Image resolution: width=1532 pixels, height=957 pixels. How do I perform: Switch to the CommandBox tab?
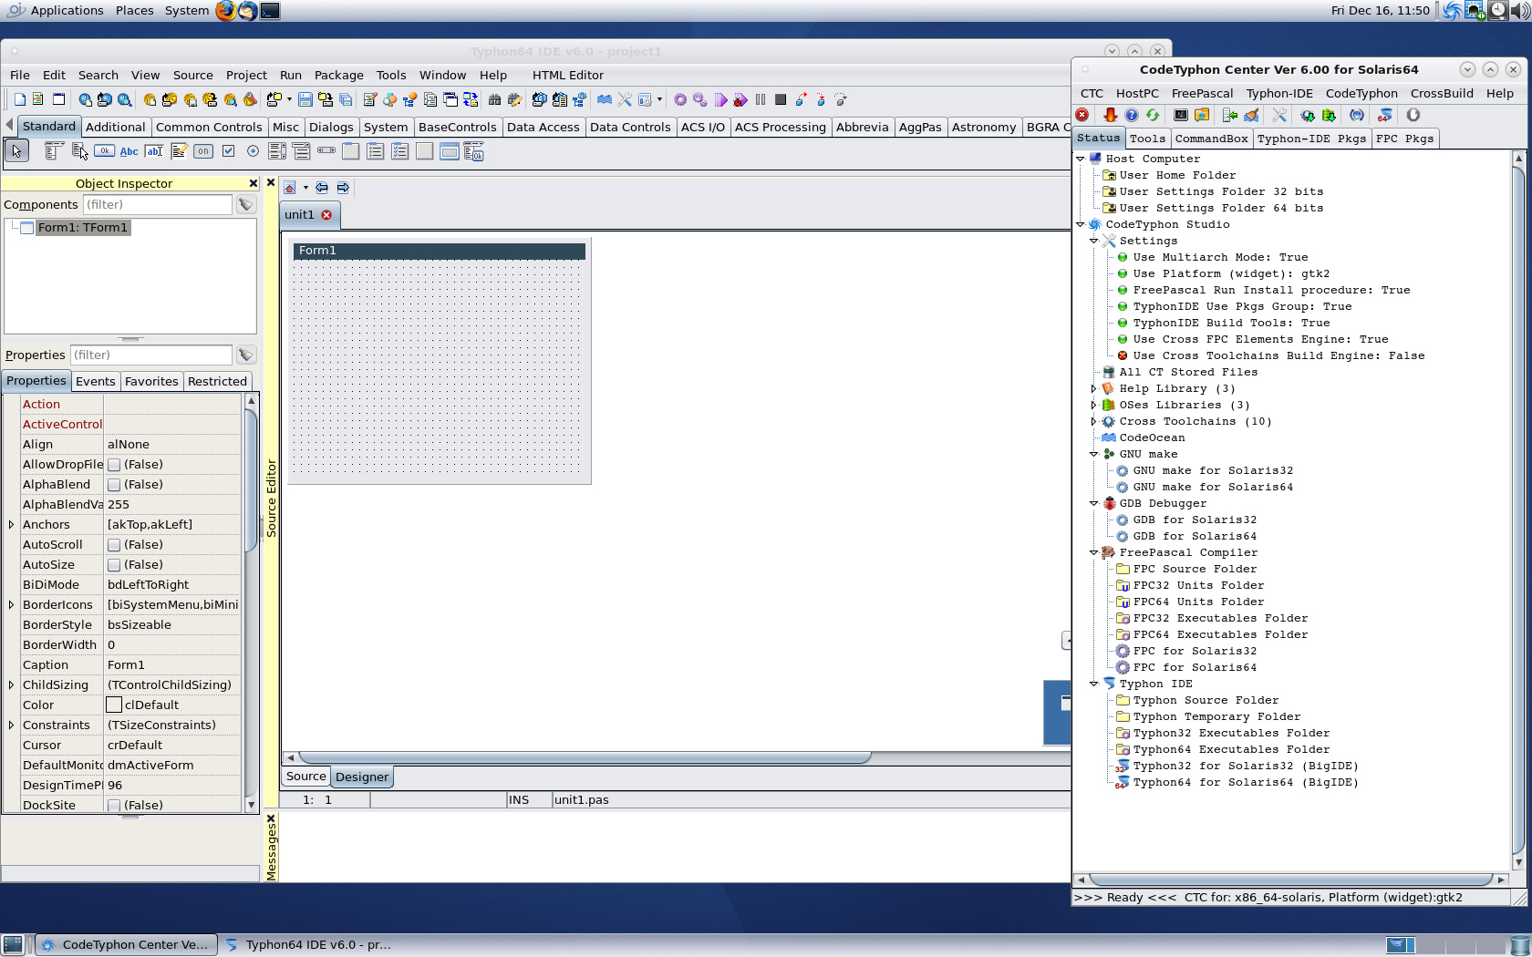tap(1211, 139)
